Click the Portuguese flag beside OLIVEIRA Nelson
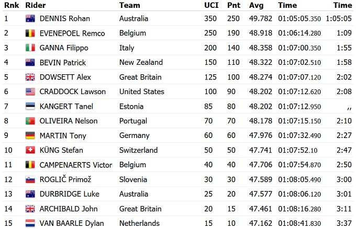Viewport: 356px width, 229px height. (x=30, y=121)
